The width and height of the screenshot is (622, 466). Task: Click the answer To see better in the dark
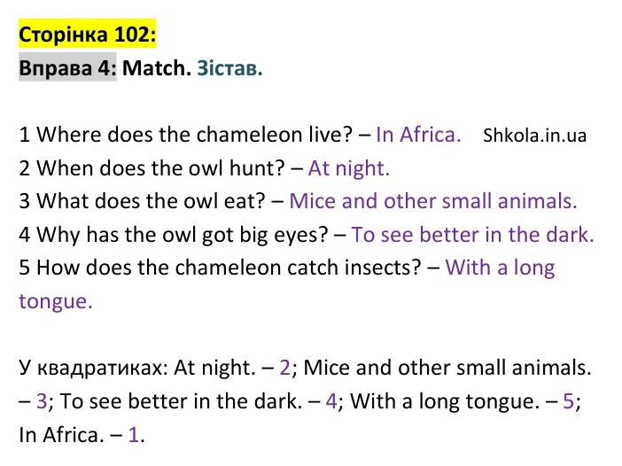(472, 235)
